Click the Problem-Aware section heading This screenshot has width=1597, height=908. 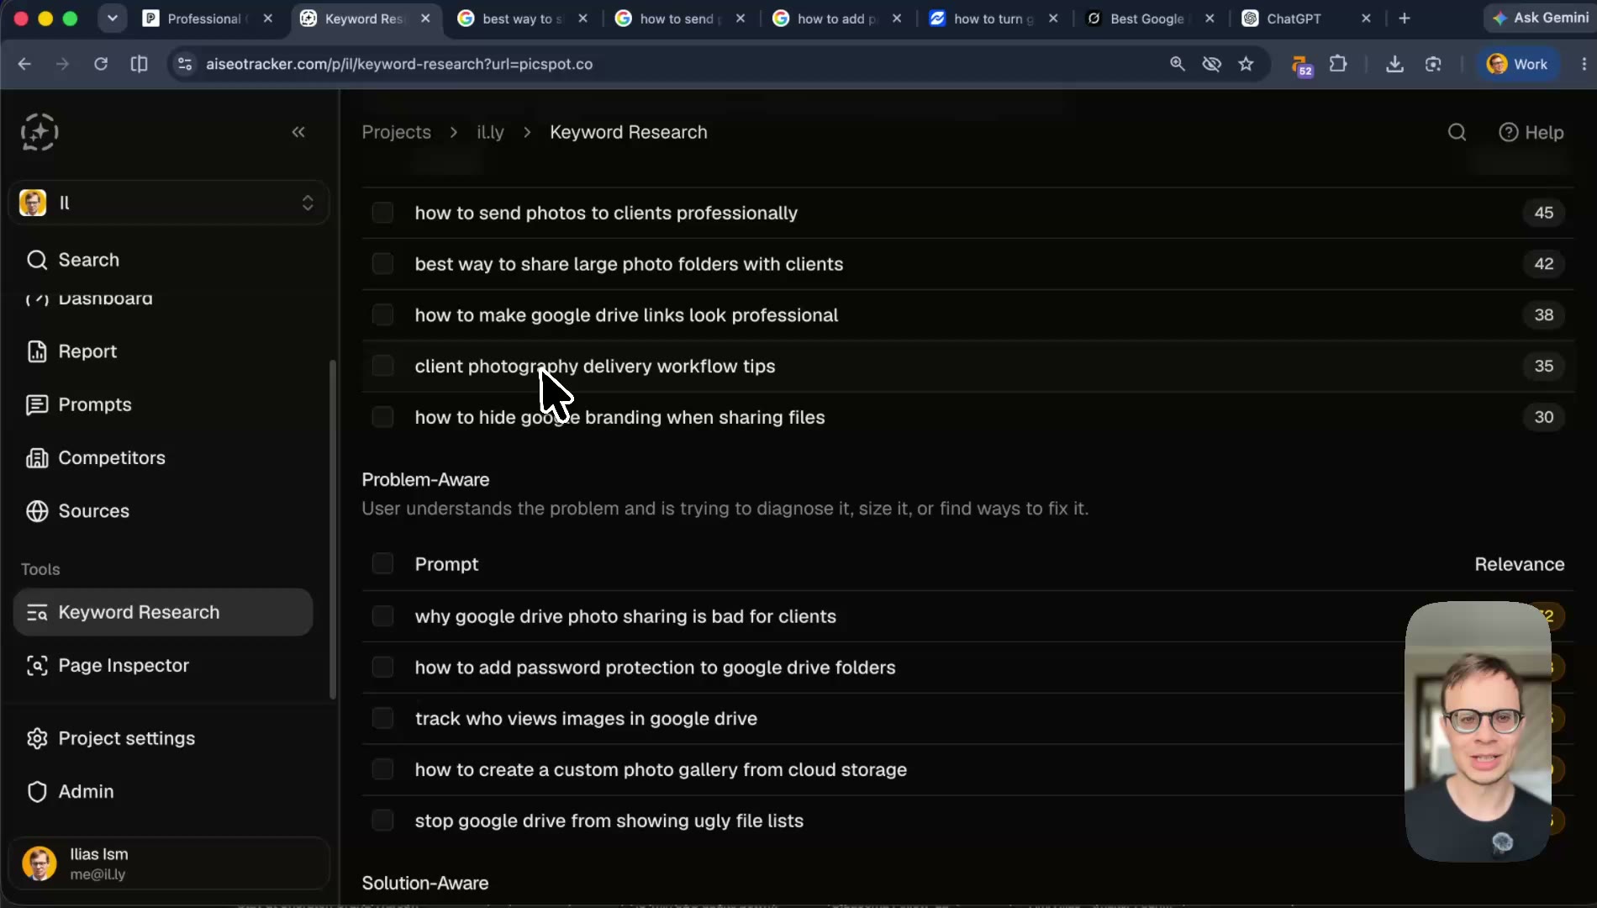click(425, 479)
